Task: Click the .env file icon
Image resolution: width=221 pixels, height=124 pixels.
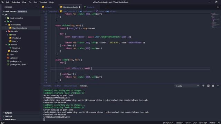Action: coord(8,54)
